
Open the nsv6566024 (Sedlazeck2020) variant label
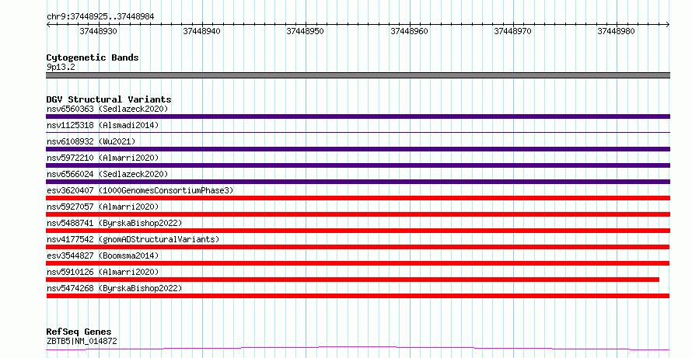coord(107,174)
